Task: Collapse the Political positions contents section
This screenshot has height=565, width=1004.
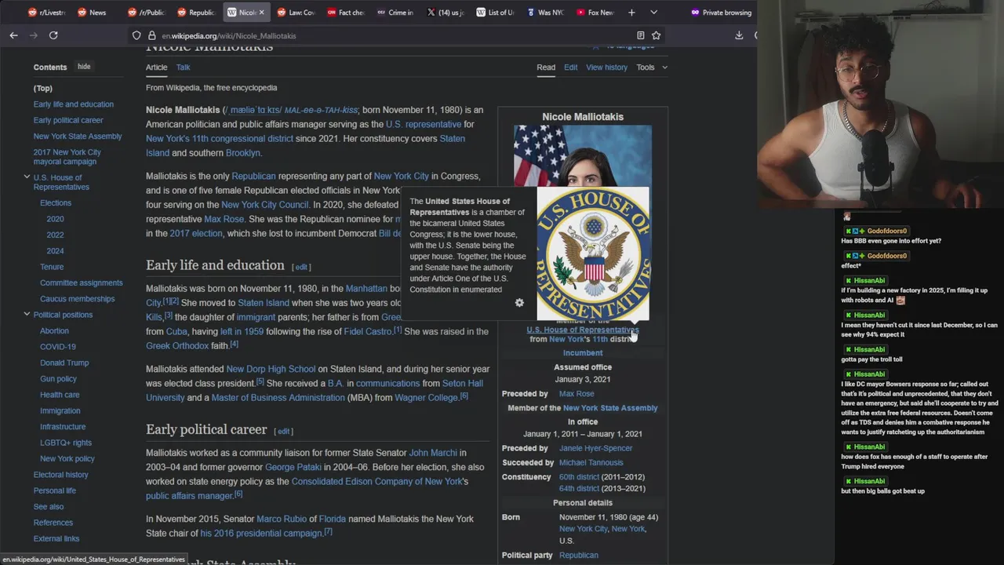Action: click(27, 314)
